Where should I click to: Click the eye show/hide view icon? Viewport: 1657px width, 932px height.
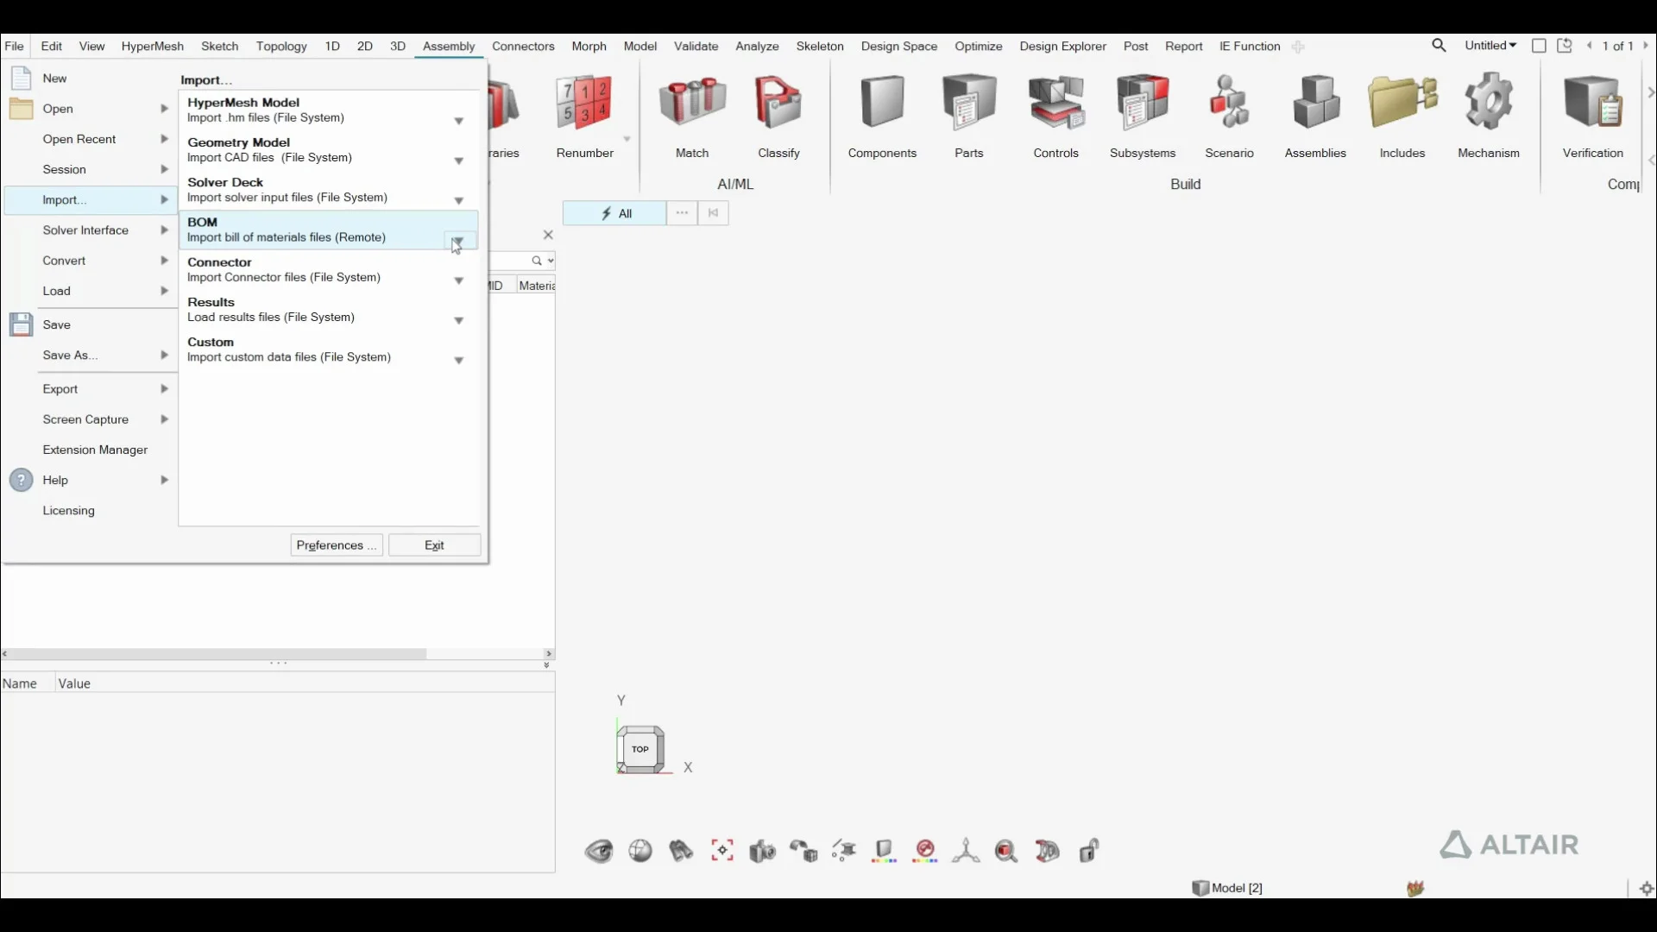[x=599, y=852]
